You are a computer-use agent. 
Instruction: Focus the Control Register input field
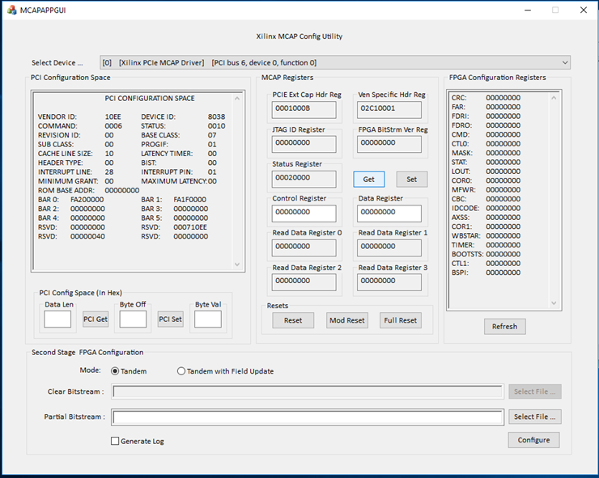click(304, 213)
